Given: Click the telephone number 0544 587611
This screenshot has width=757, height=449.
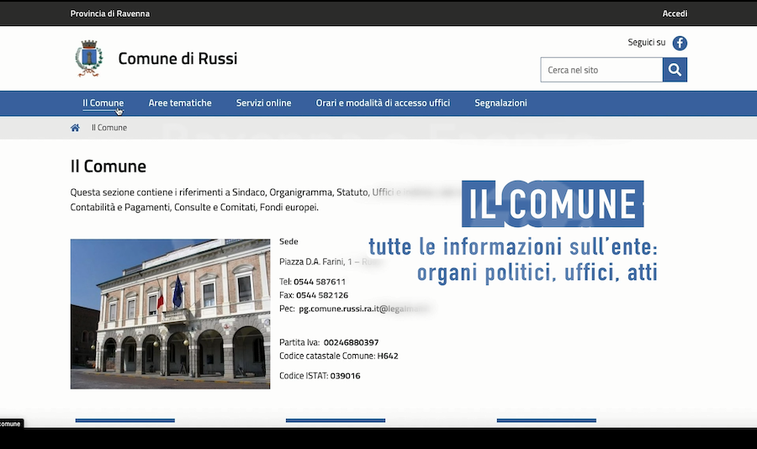Looking at the screenshot, I should point(320,282).
